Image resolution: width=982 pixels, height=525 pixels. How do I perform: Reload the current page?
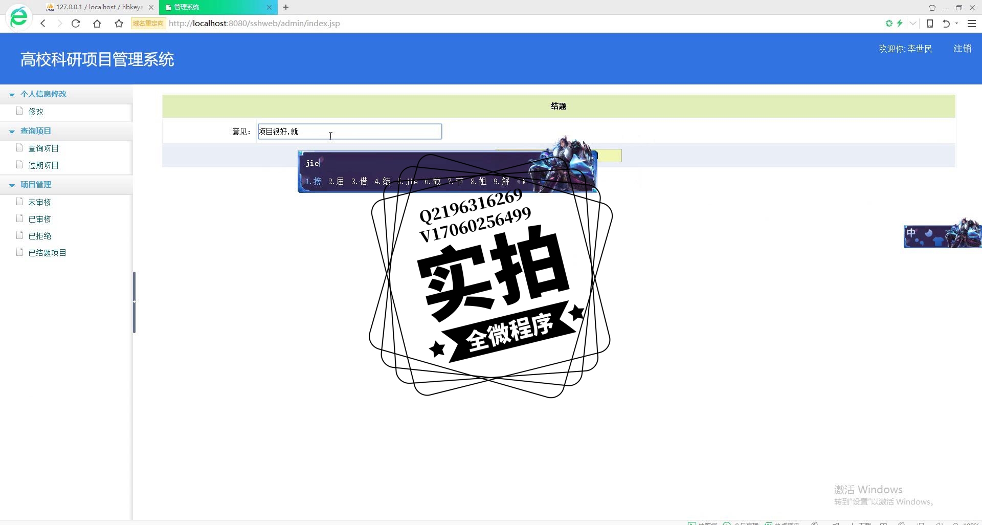coord(76,24)
